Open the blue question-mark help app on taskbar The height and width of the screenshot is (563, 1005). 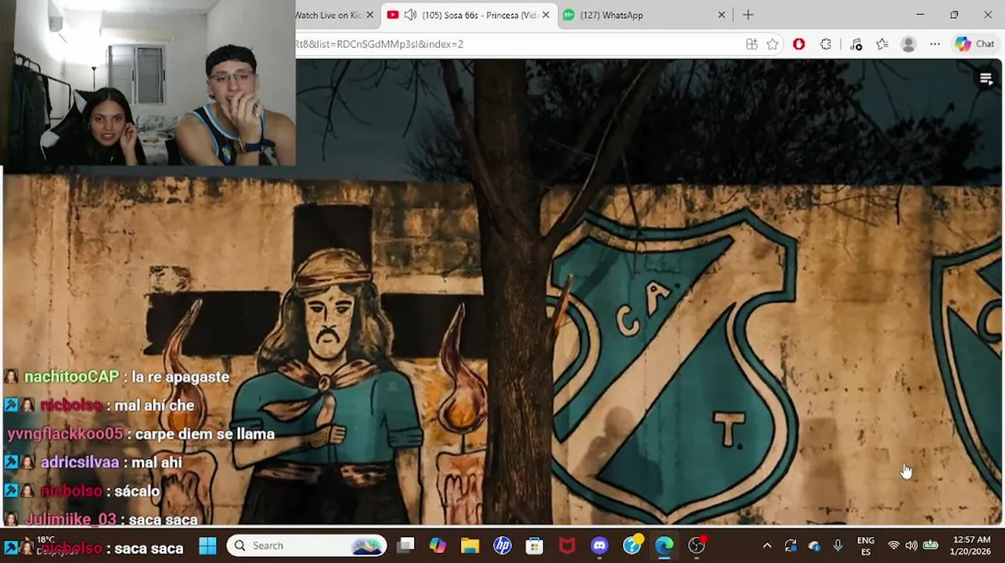coord(632,545)
